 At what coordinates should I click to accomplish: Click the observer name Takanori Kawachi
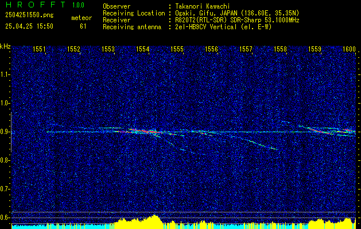[203, 6]
